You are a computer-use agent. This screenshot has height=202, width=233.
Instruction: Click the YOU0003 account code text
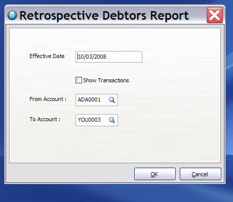[89, 120]
